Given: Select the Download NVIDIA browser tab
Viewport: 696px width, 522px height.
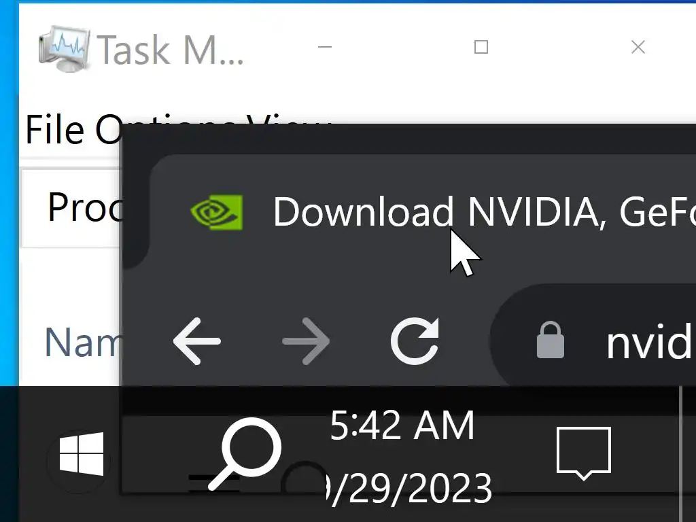Looking at the screenshot, I should point(421,212).
